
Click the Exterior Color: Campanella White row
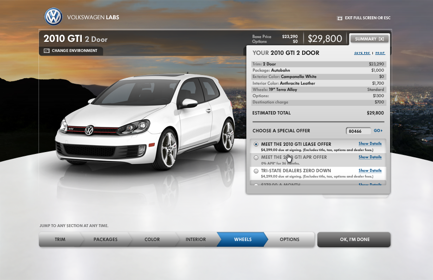[x=318, y=77]
